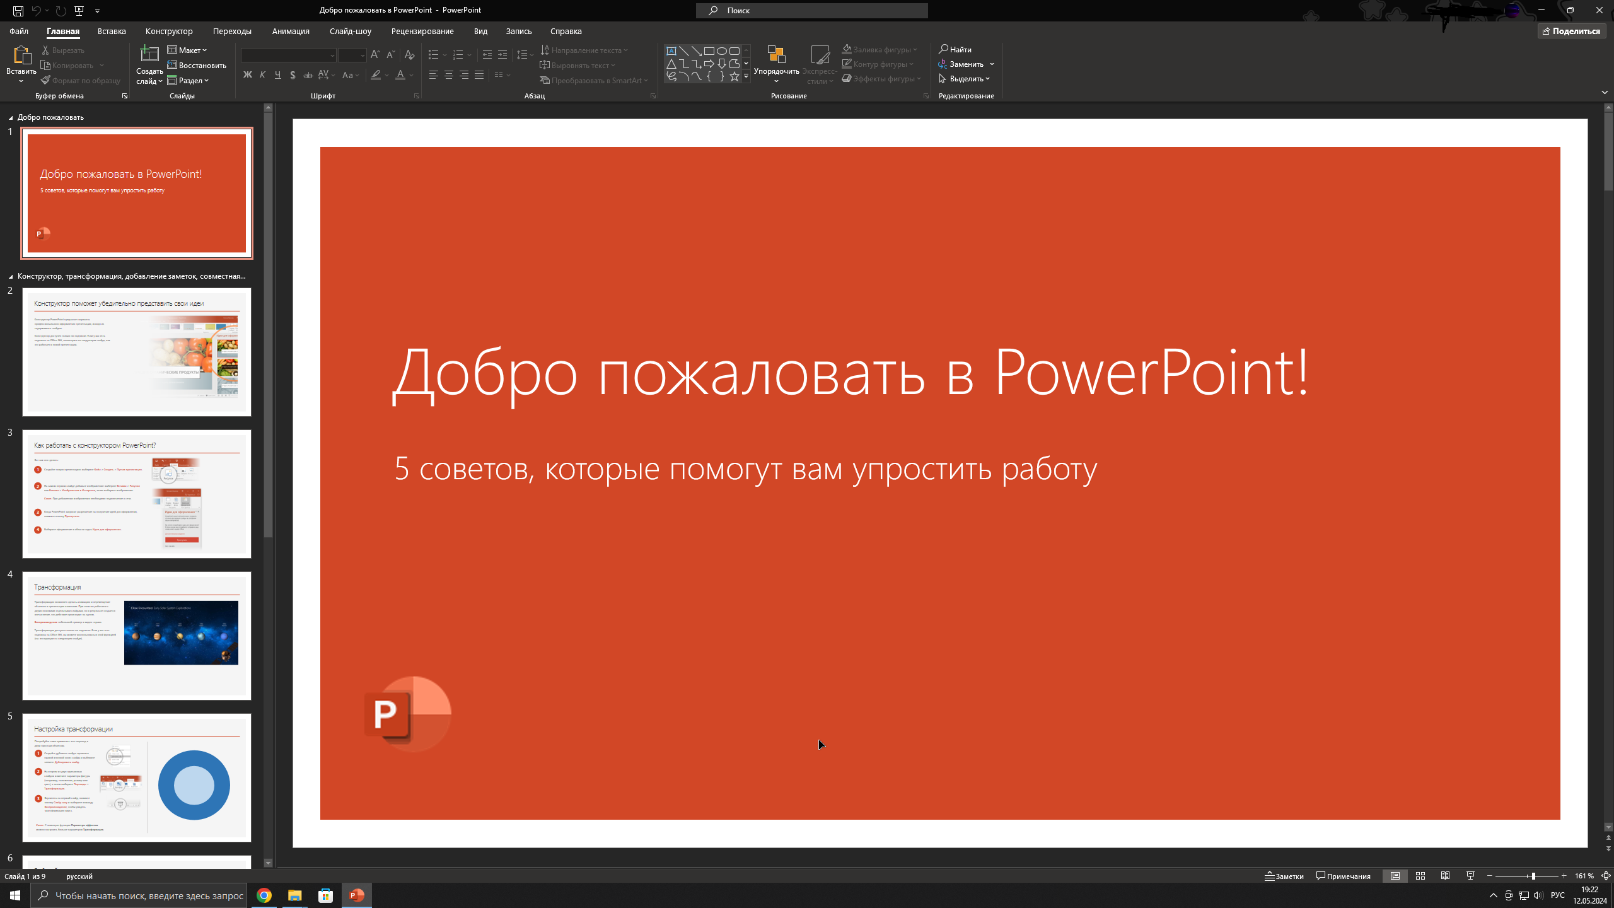Image resolution: width=1614 pixels, height=908 pixels.
Task: Open the Layout (Макет) dropdown
Action: click(187, 50)
